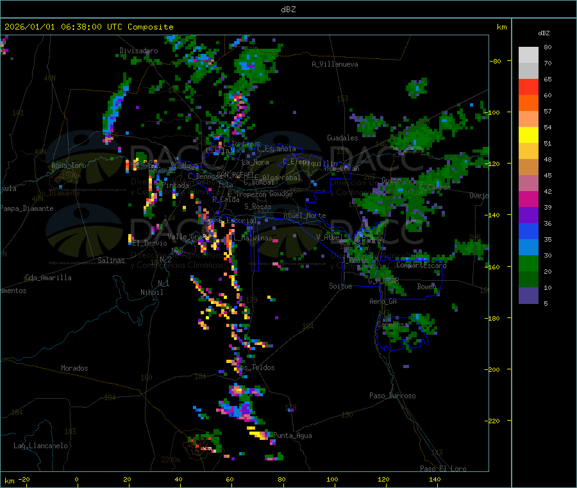Screen dimensions: 577x488
Task: Click the 'Aero_GA' map label
Action: click(383, 301)
